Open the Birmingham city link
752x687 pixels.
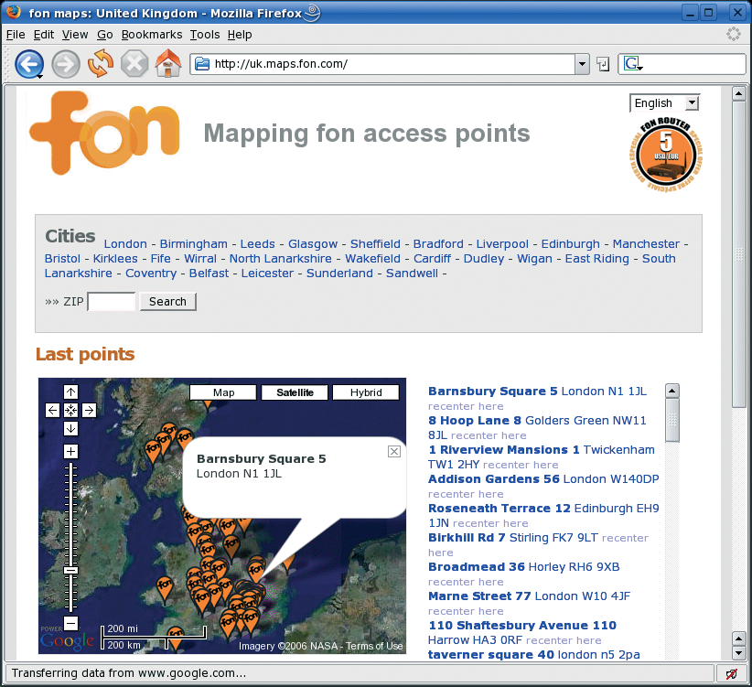[194, 244]
